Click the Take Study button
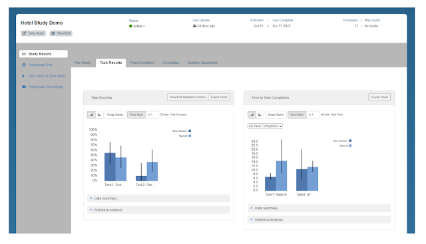Viewport: 426px width, 244px height. tap(33, 33)
